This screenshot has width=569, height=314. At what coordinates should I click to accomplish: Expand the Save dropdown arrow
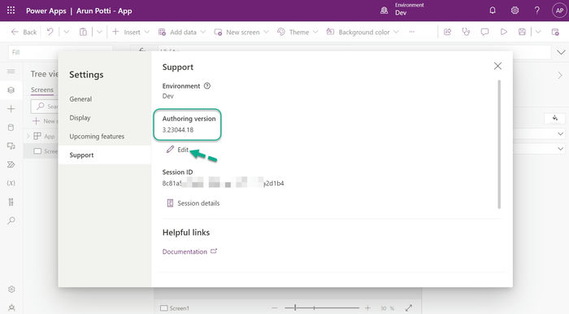click(x=538, y=32)
